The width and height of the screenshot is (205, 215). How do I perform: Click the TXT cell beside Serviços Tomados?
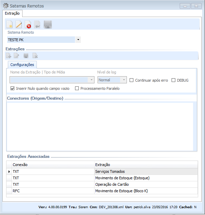[53, 171]
